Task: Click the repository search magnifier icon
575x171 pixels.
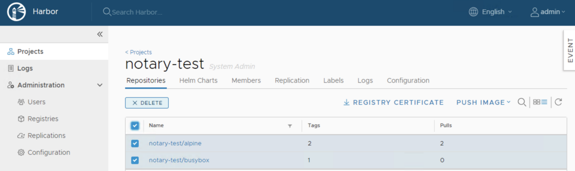Action: (522, 103)
